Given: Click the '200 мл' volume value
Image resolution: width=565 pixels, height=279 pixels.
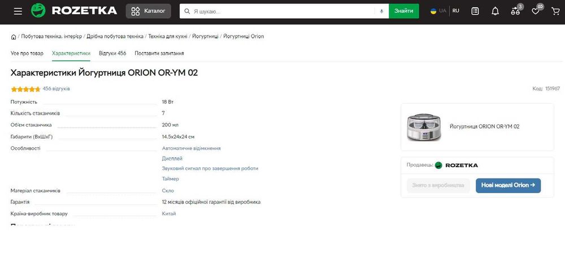Looking at the screenshot, I should coord(170,125).
